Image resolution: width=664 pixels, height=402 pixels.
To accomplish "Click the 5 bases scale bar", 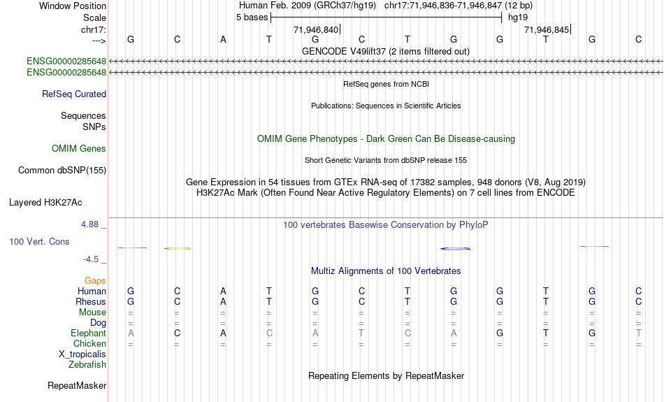I will [387, 17].
